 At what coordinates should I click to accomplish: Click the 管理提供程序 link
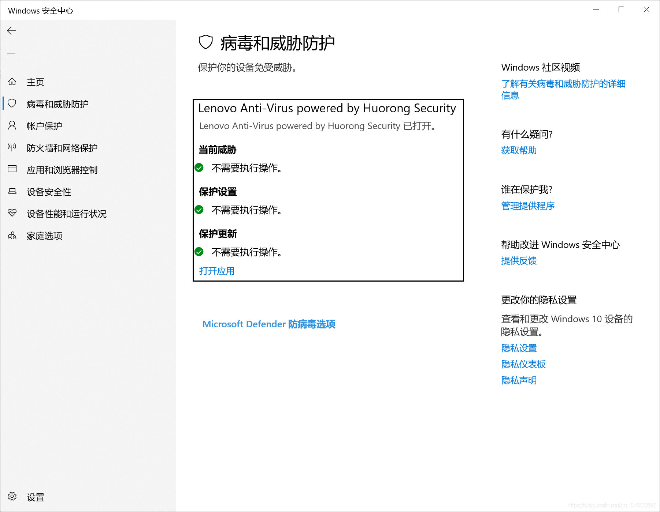[x=528, y=206]
